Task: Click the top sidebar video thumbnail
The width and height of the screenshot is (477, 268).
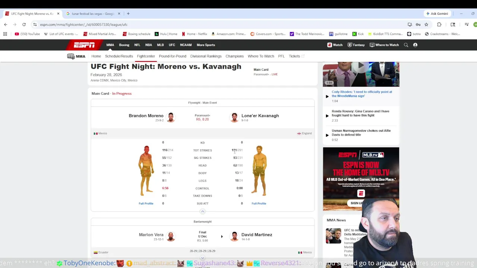Action: (361, 74)
